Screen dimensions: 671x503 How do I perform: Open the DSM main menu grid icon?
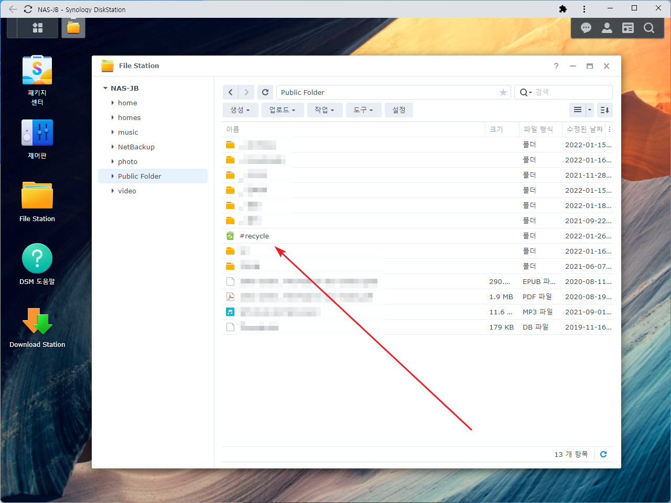38,28
